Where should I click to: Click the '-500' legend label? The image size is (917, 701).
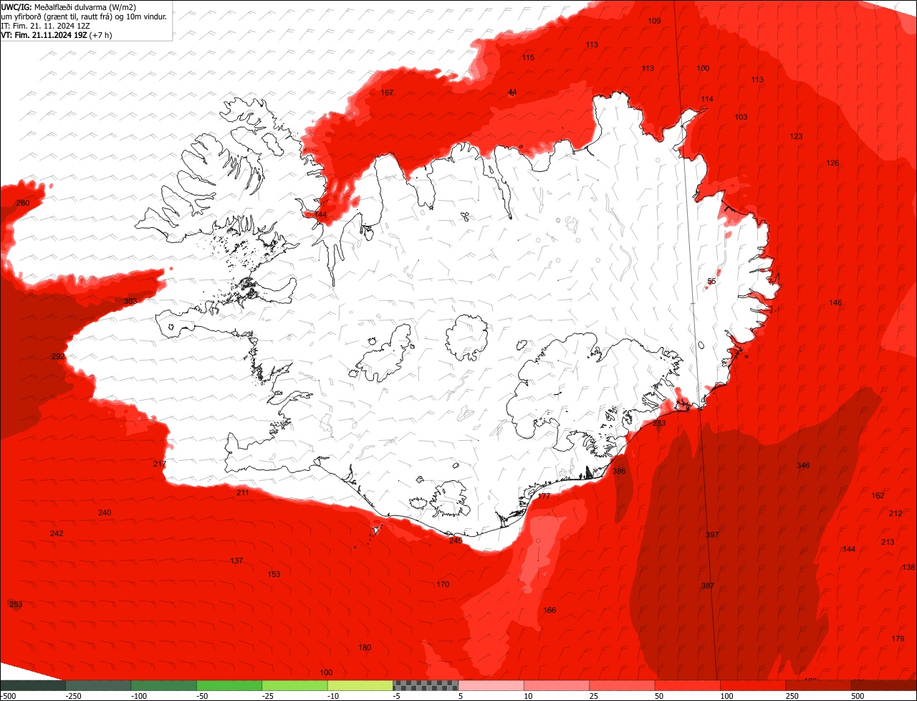click(x=9, y=696)
